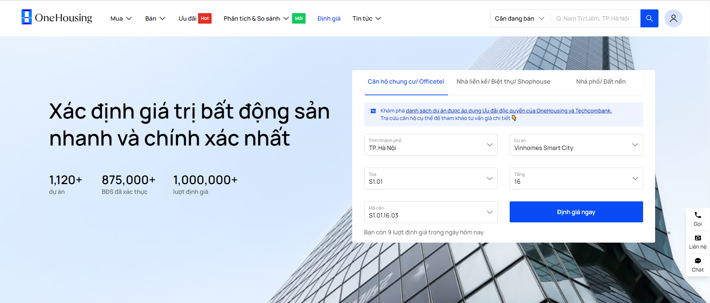Open the Mã căn S1.01.16.03 dropdown

[x=431, y=212]
